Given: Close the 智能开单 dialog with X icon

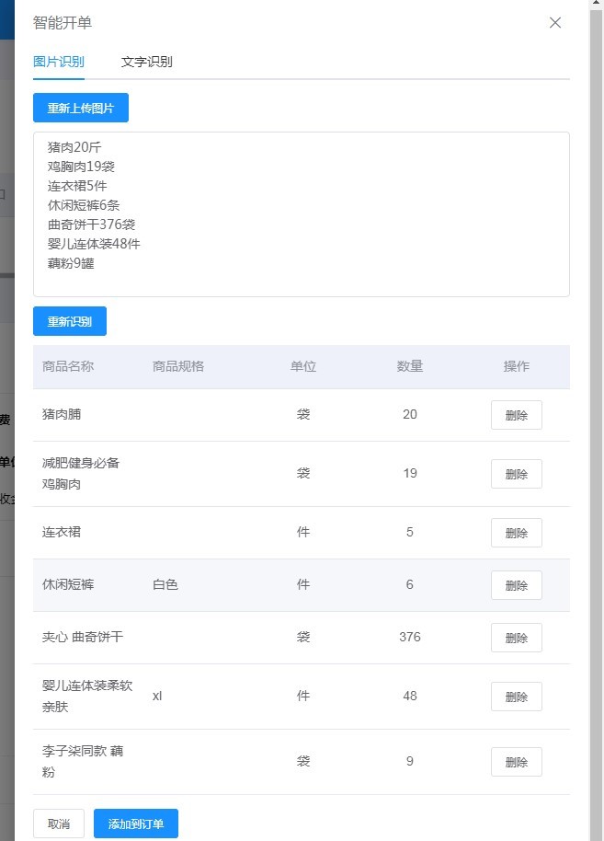Looking at the screenshot, I should pos(555,23).
